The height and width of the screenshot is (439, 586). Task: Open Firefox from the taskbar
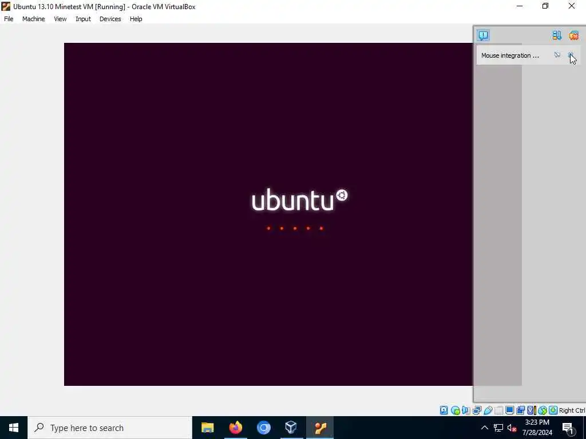coord(235,428)
